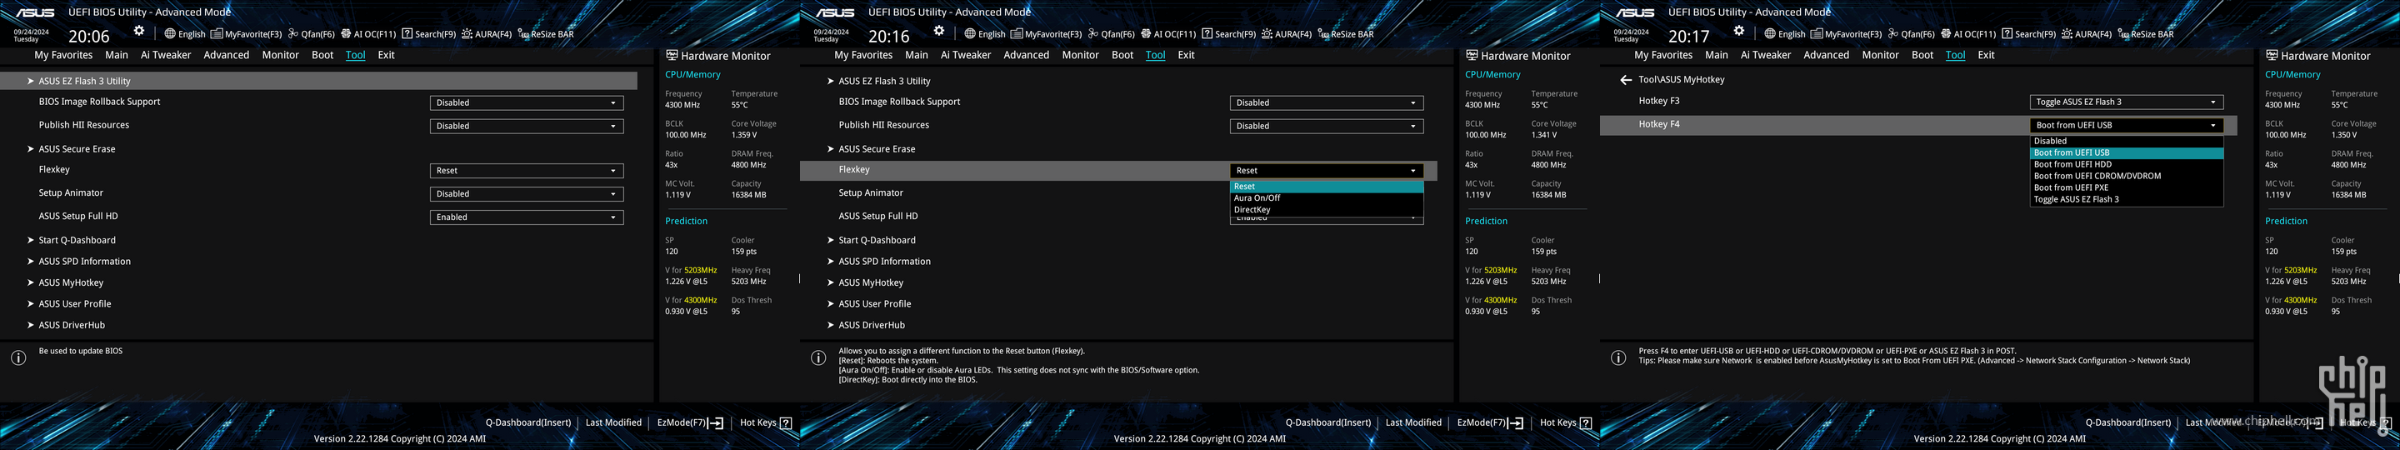
Task: Choose Boot from UEFI CDROM/DVDROM option
Action: [x=2127, y=176]
